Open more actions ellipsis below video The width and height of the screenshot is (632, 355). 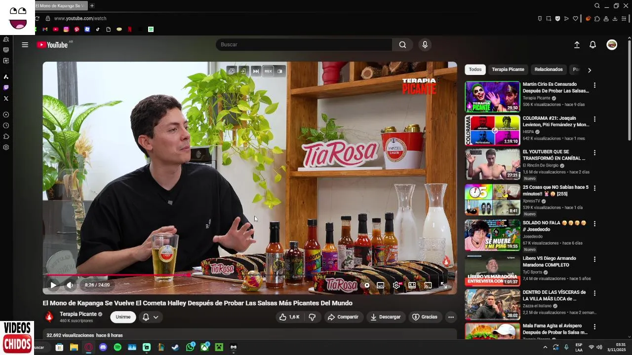[451, 317]
